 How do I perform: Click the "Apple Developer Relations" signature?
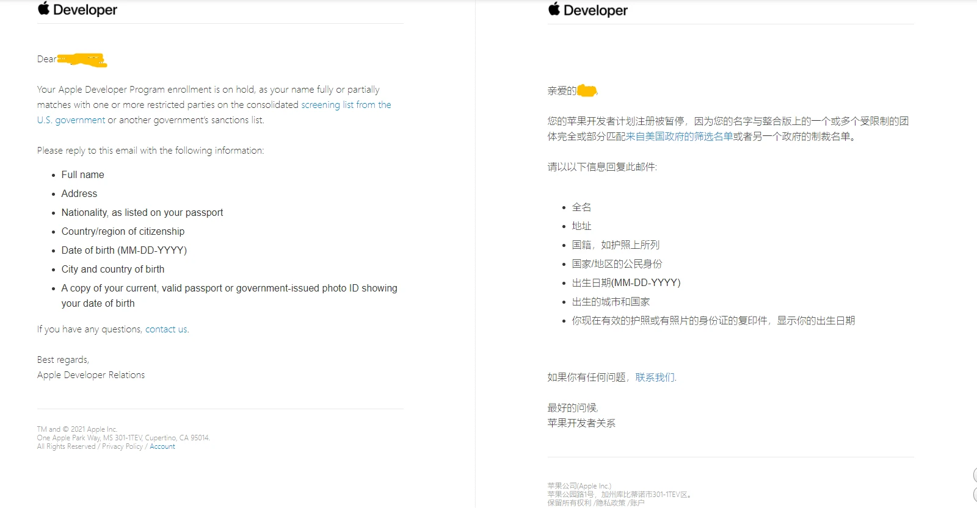(91, 375)
